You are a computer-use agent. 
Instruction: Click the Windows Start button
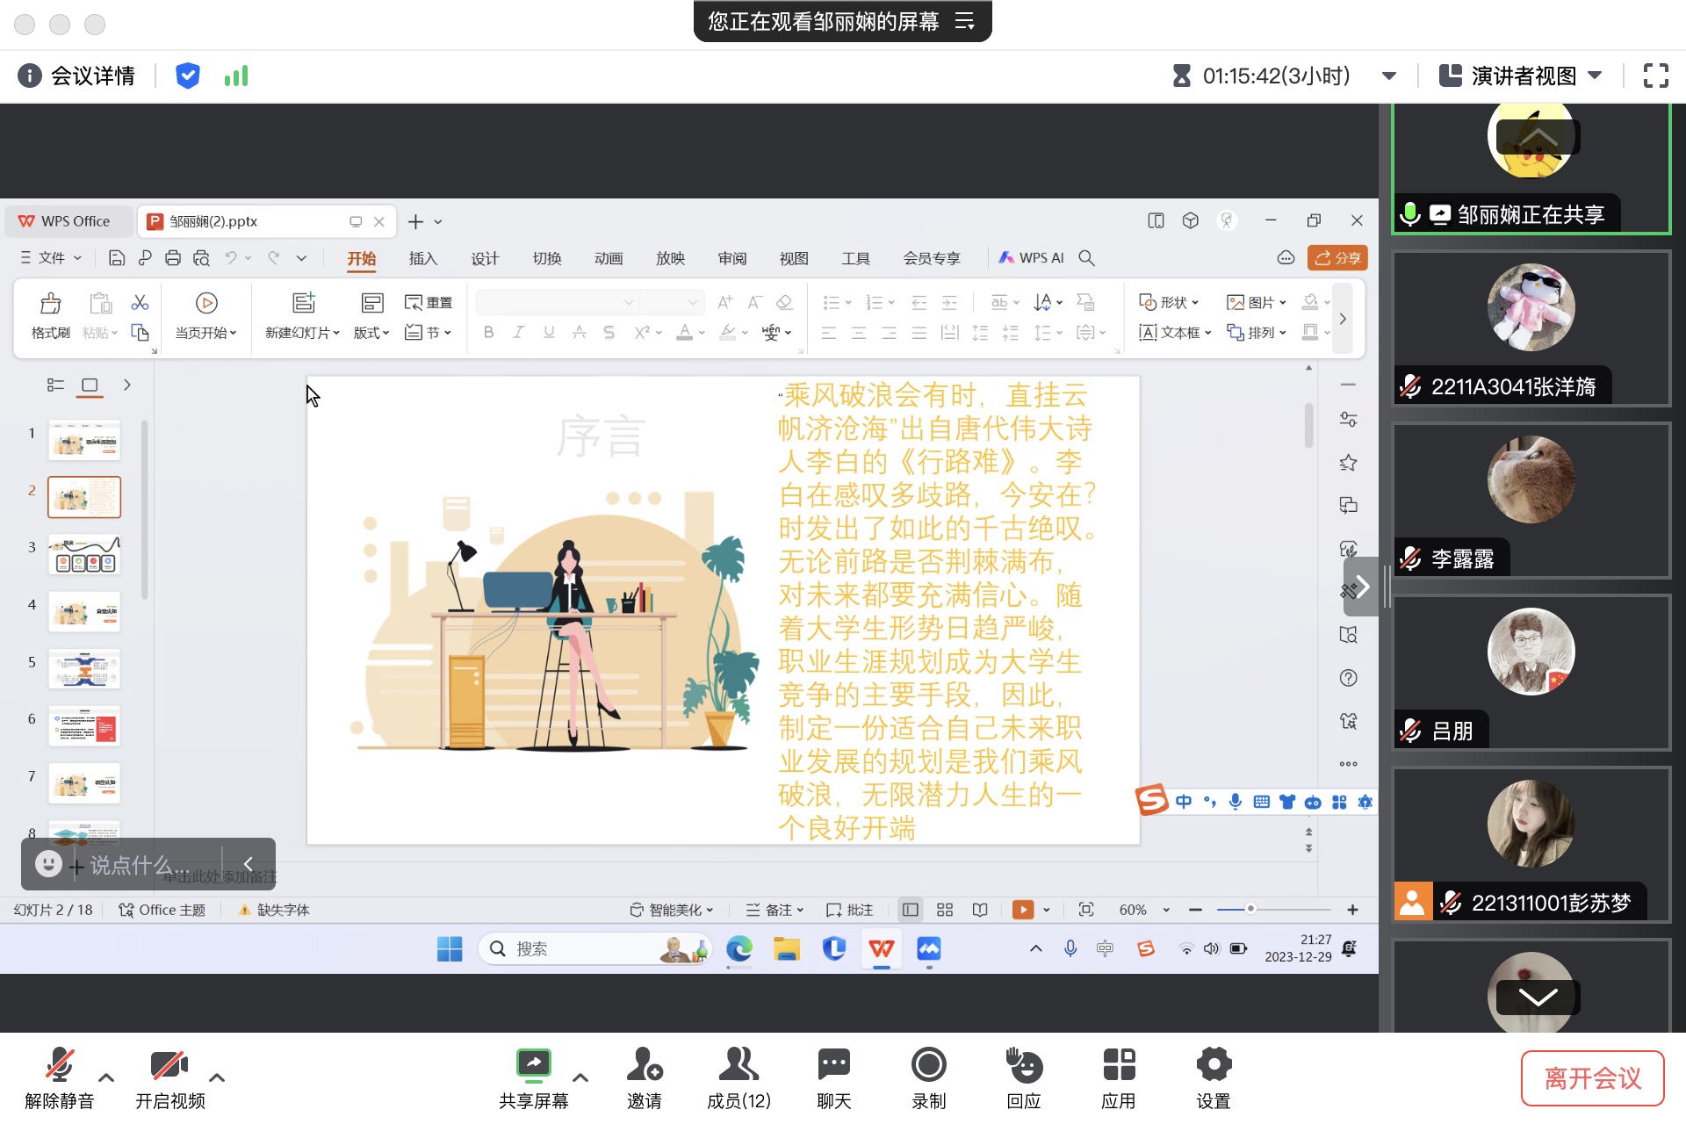tap(450, 949)
